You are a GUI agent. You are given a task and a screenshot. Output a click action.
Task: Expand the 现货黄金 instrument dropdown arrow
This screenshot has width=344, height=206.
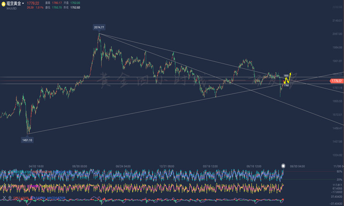coord(23,4)
